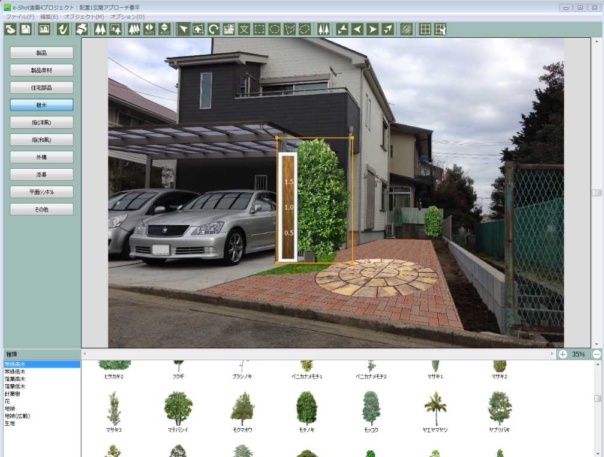
Task: Click the 住宅部品 category button
Action: click(41, 88)
